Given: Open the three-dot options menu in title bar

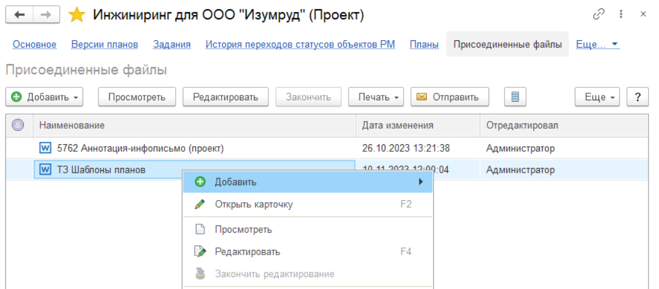Looking at the screenshot, I should click(x=621, y=14).
